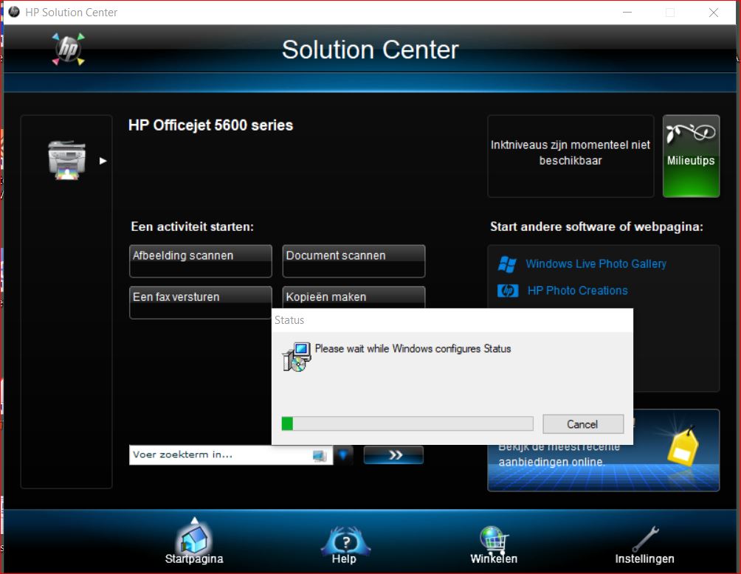Cancel the Status configuration dialog
This screenshot has width=741, height=574.
[582, 424]
